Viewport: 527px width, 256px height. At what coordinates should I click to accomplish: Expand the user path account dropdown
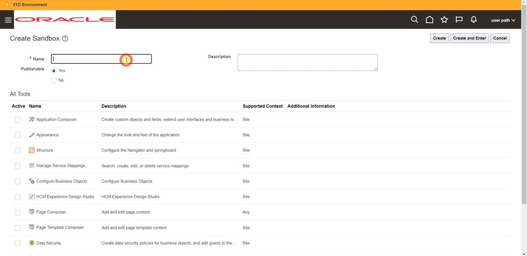pyautogui.click(x=503, y=20)
